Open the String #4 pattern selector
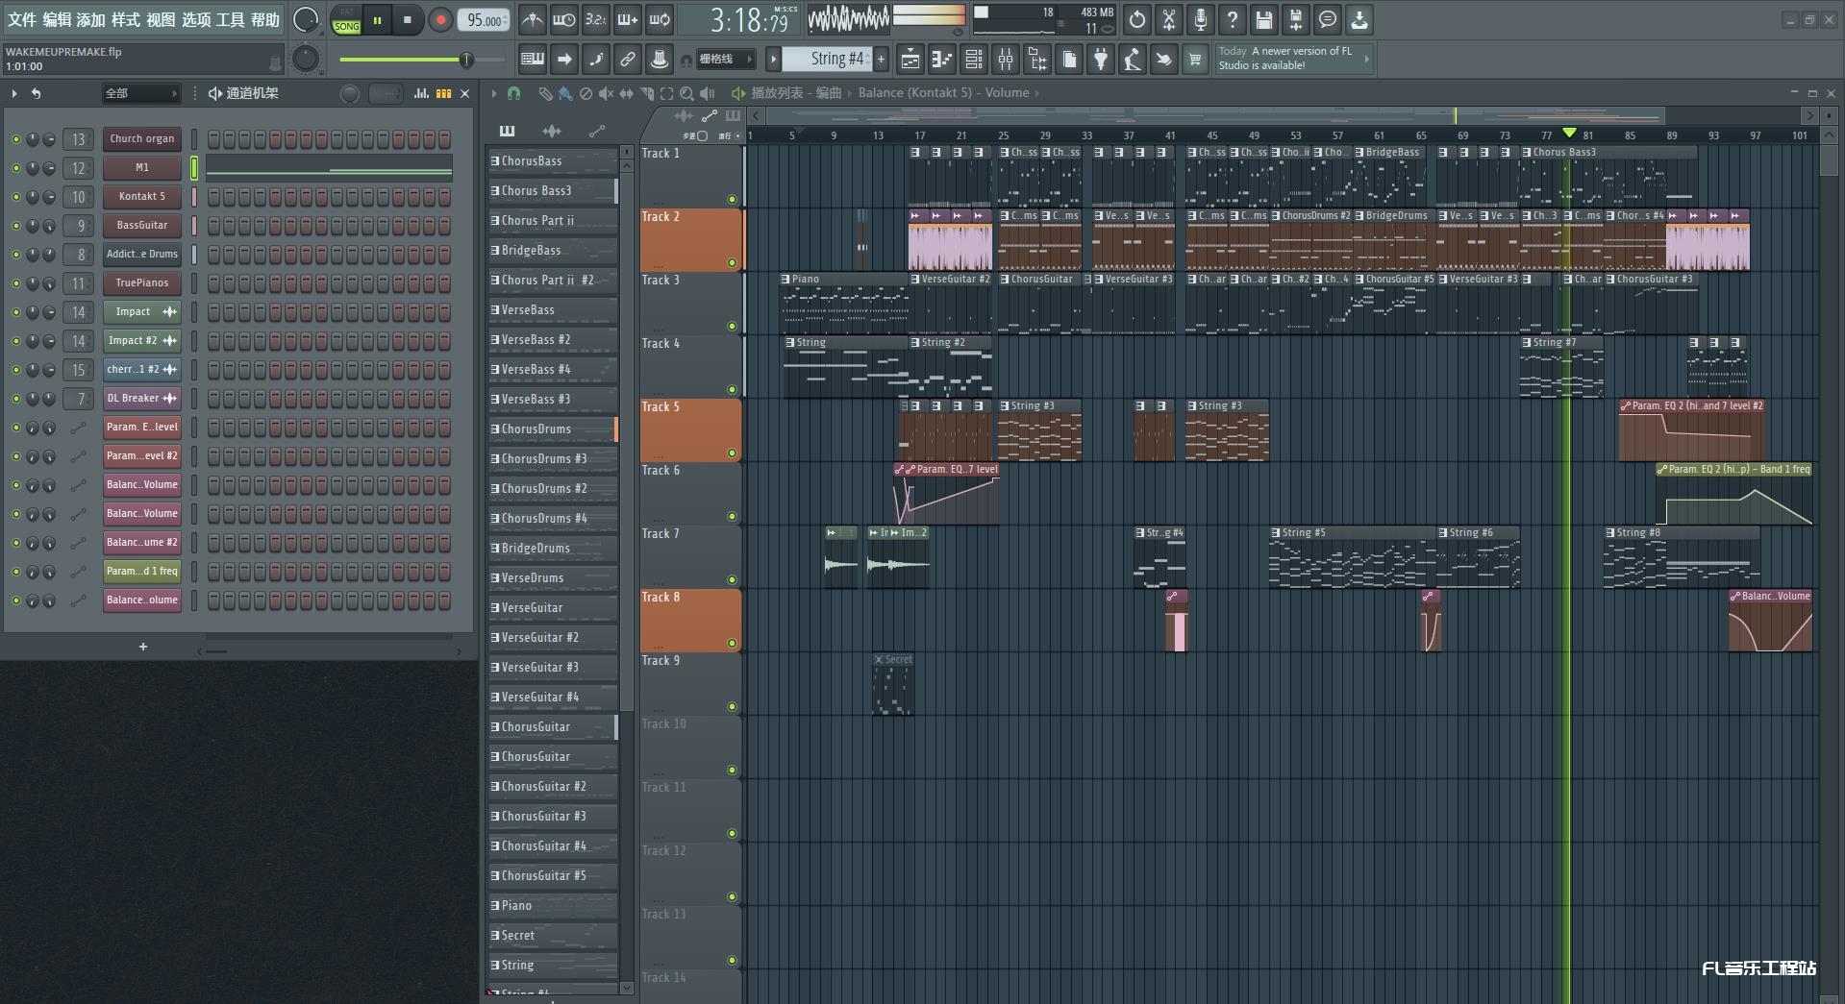 (827, 60)
